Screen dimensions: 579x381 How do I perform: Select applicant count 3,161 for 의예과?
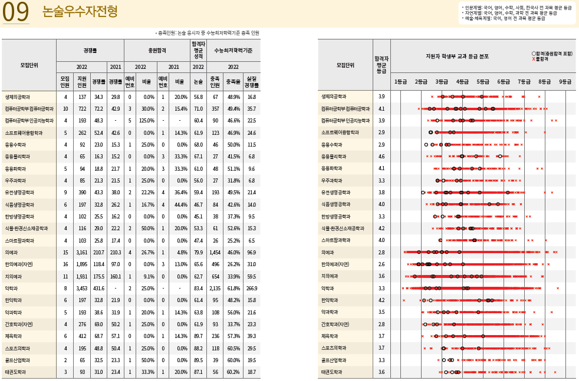click(x=82, y=253)
